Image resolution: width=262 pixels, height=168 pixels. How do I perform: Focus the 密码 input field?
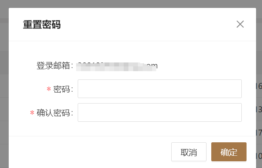[160, 89]
